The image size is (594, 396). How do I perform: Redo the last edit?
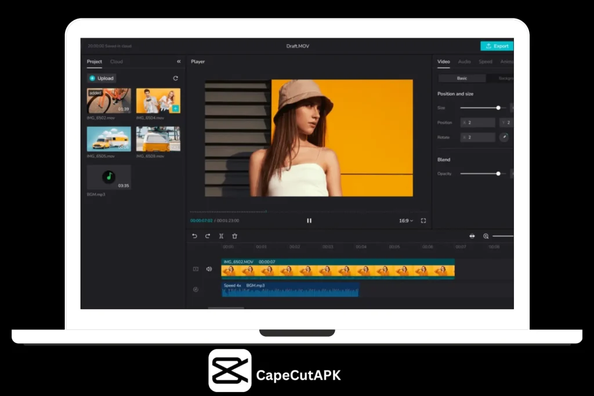[208, 236]
